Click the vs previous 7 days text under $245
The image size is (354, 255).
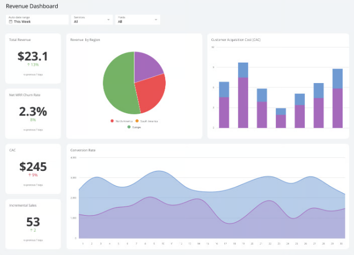point(33,185)
